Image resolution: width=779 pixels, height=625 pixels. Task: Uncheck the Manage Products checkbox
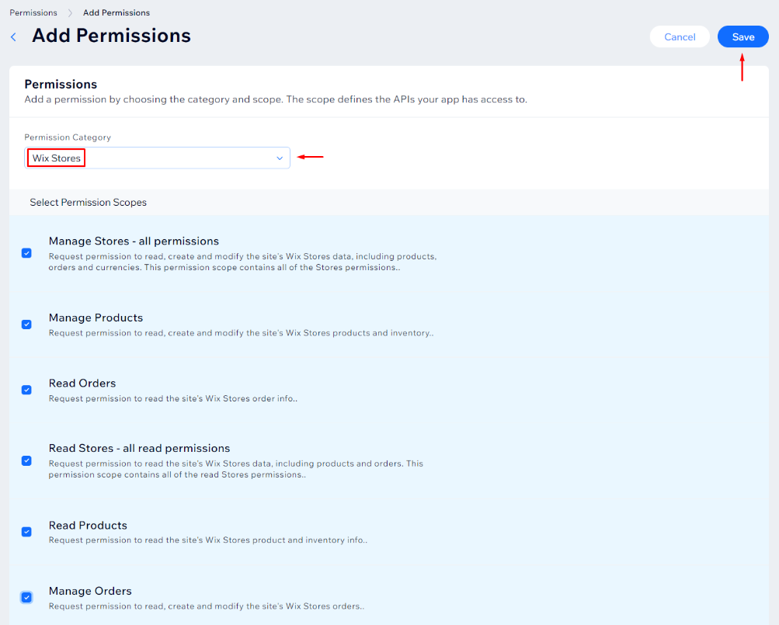27,325
